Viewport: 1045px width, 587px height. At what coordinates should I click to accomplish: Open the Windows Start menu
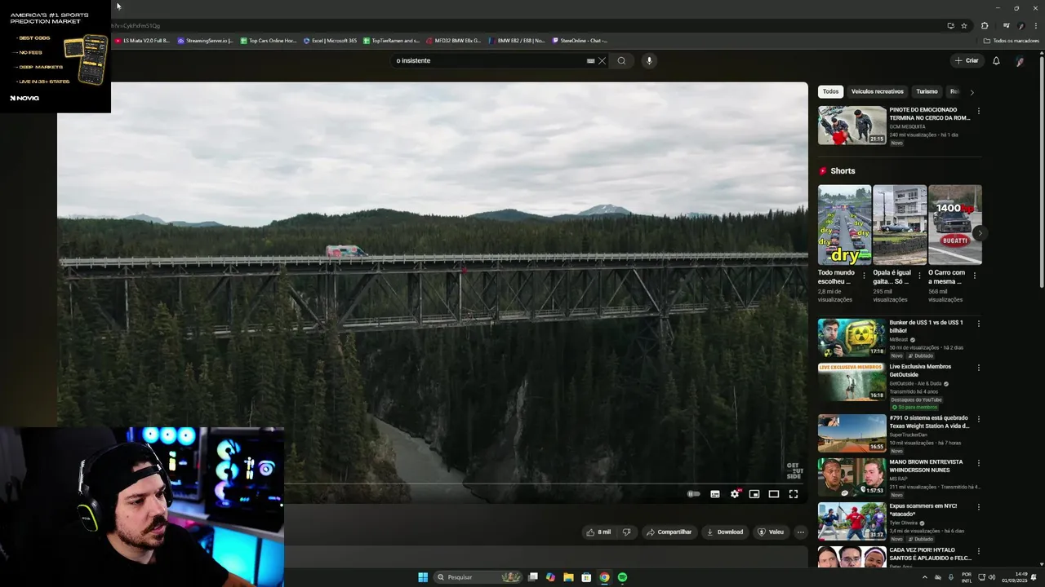tap(423, 577)
